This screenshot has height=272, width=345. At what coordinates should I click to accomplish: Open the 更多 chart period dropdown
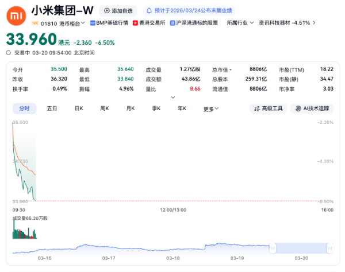point(211,109)
